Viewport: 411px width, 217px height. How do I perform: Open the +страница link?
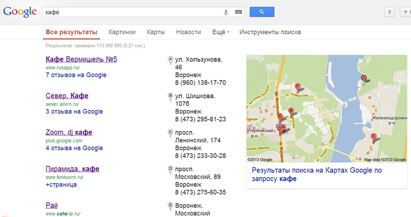(61, 185)
